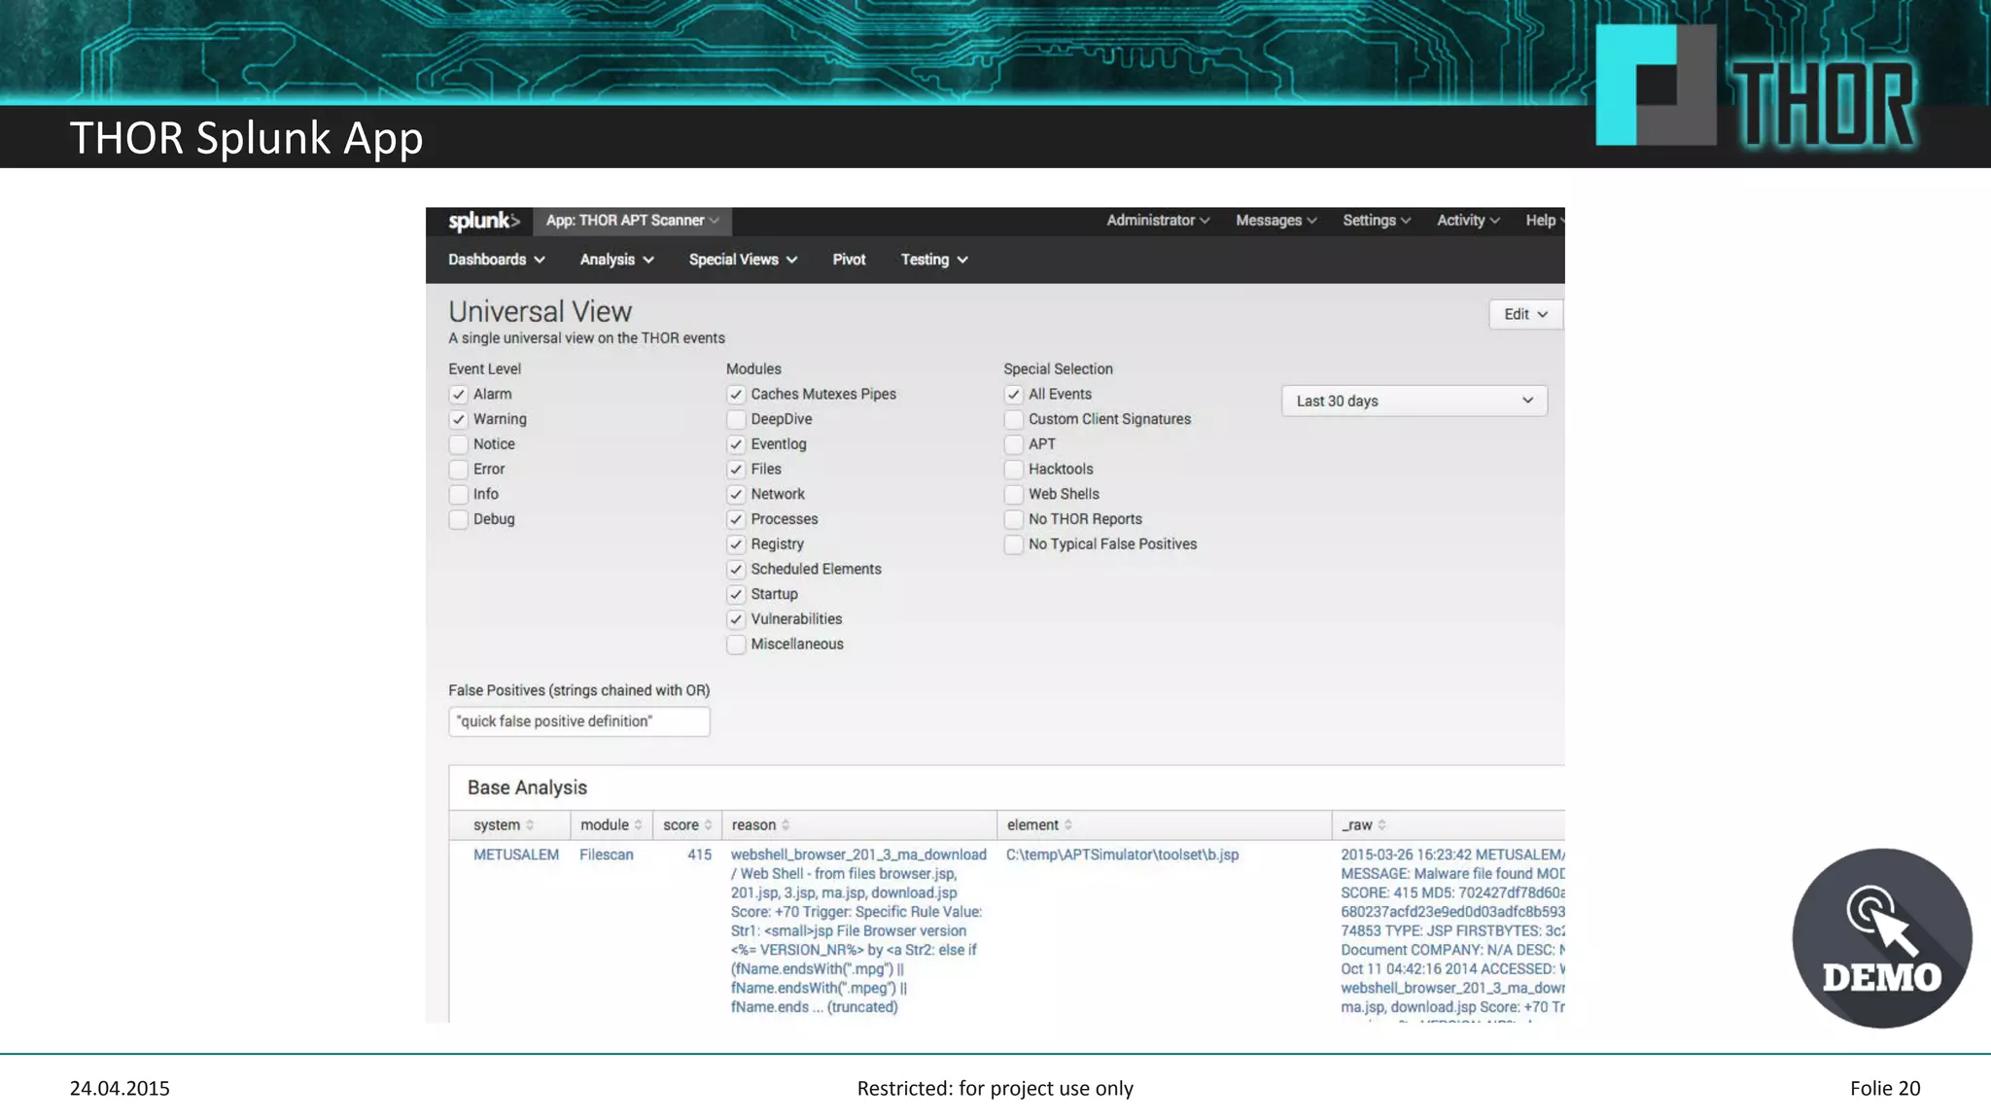Click the Universal View title

click(541, 312)
